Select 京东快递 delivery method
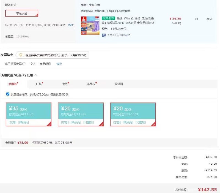 pyautogui.click(x=21, y=13)
